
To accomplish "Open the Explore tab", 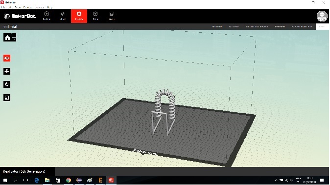I will point(47,16).
